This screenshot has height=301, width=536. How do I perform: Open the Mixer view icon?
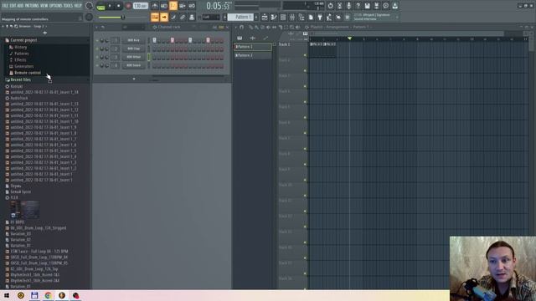point(292,17)
